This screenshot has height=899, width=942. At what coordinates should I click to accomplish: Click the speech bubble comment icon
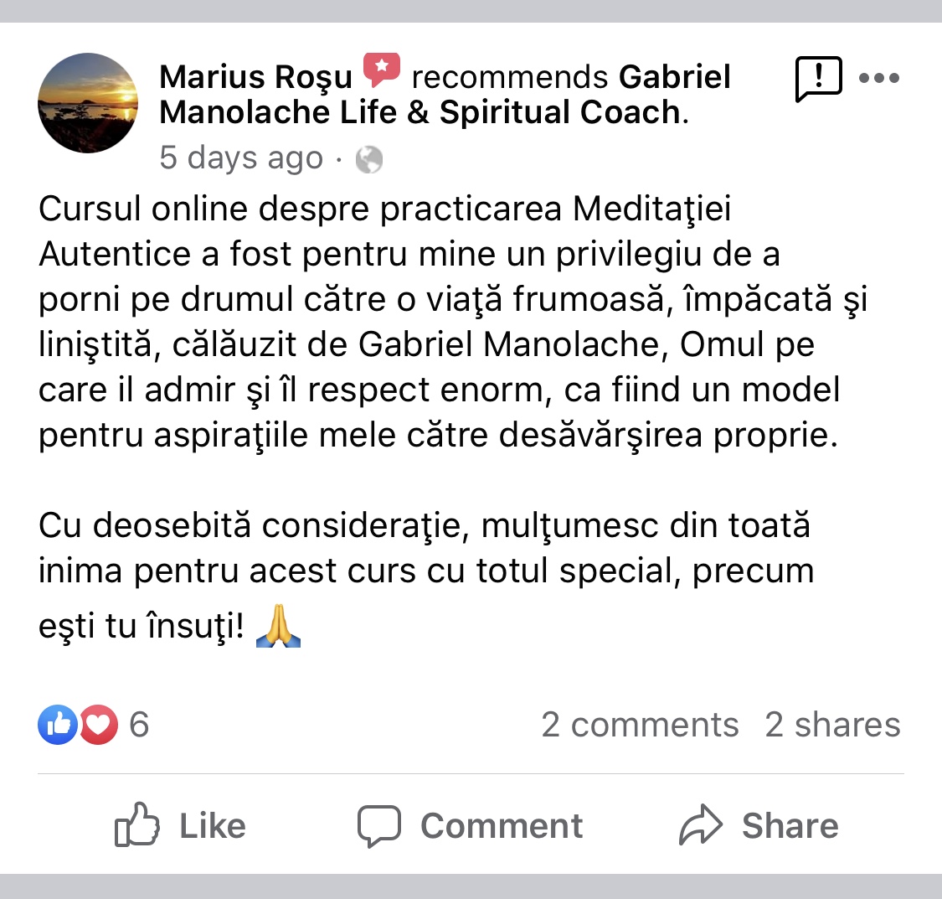coord(379,825)
